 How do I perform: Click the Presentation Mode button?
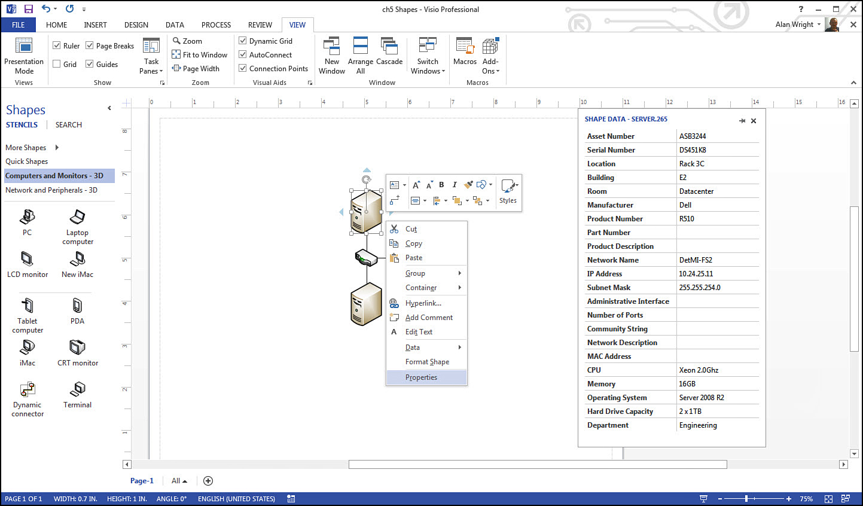24,56
